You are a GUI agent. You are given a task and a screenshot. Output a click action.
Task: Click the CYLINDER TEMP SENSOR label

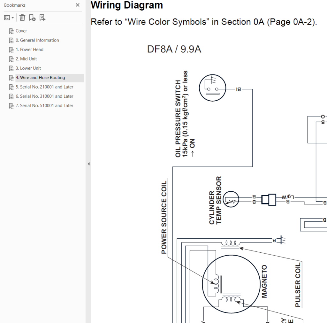click(x=215, y=200)
